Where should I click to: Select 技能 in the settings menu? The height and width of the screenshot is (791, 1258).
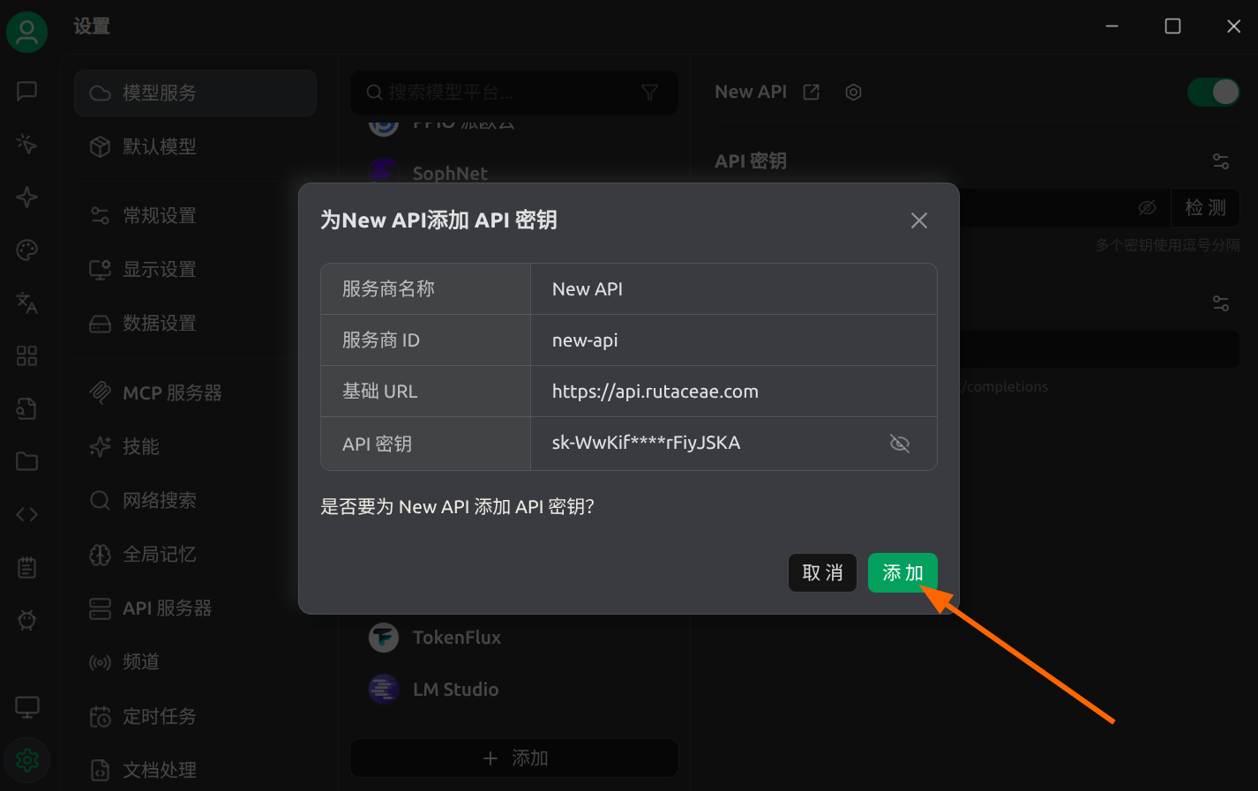tap(195, 446)
